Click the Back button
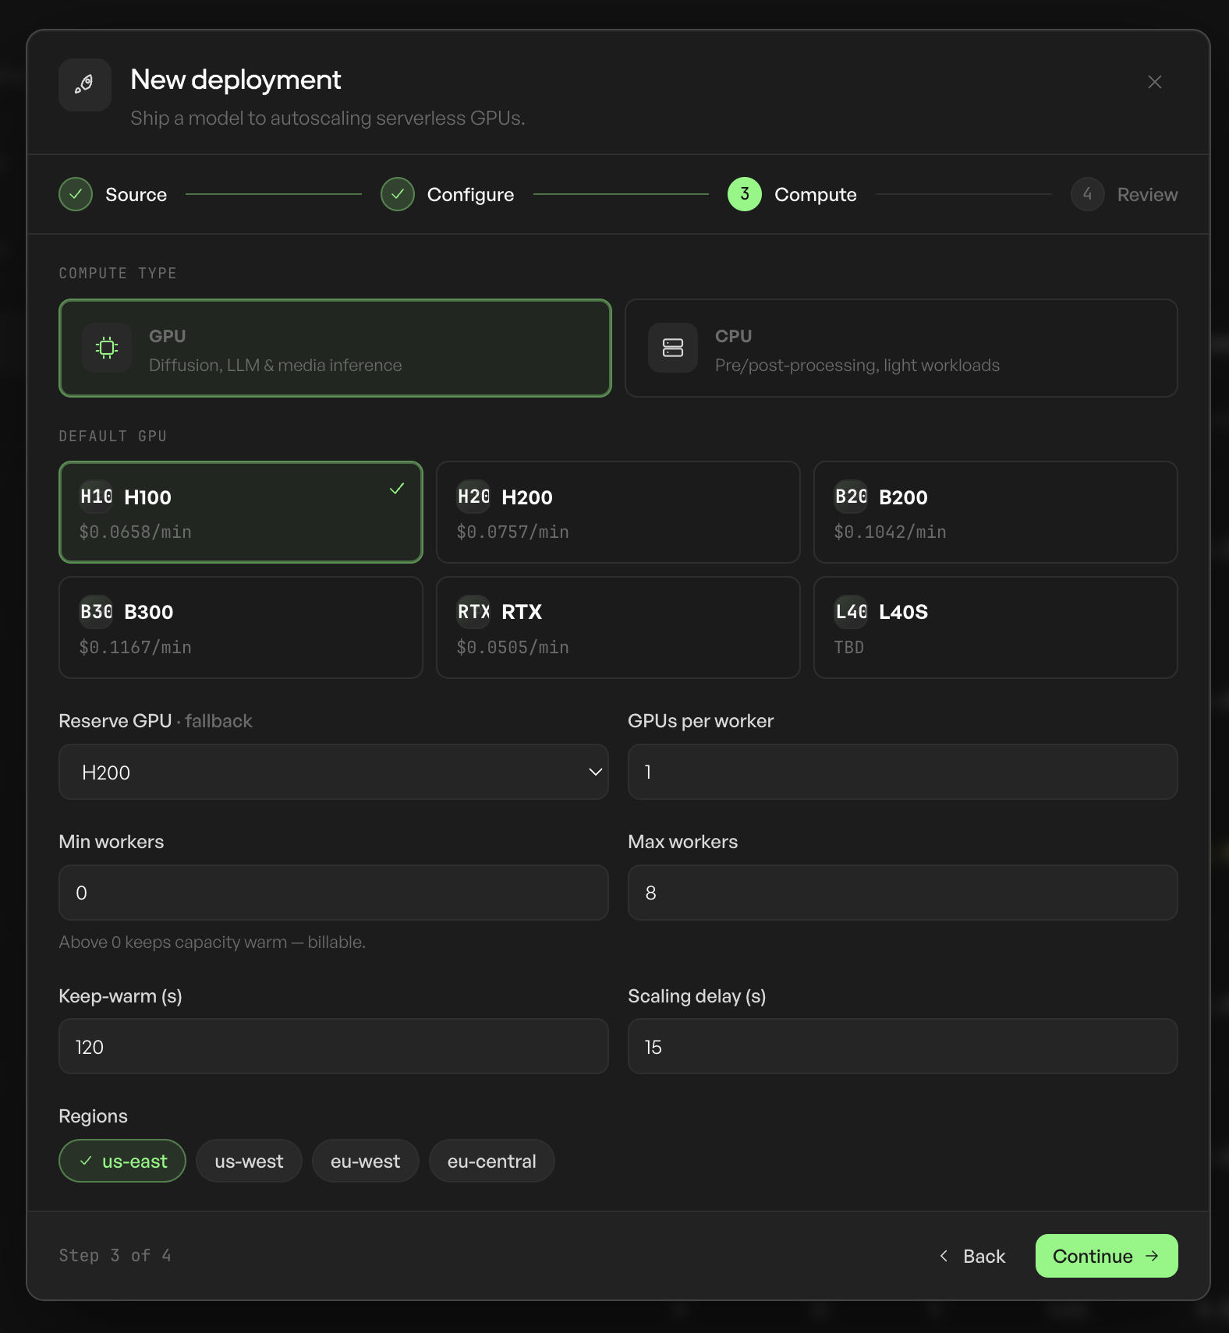Viewport: 1229px width, 1333px height. tap(972, 1256)
